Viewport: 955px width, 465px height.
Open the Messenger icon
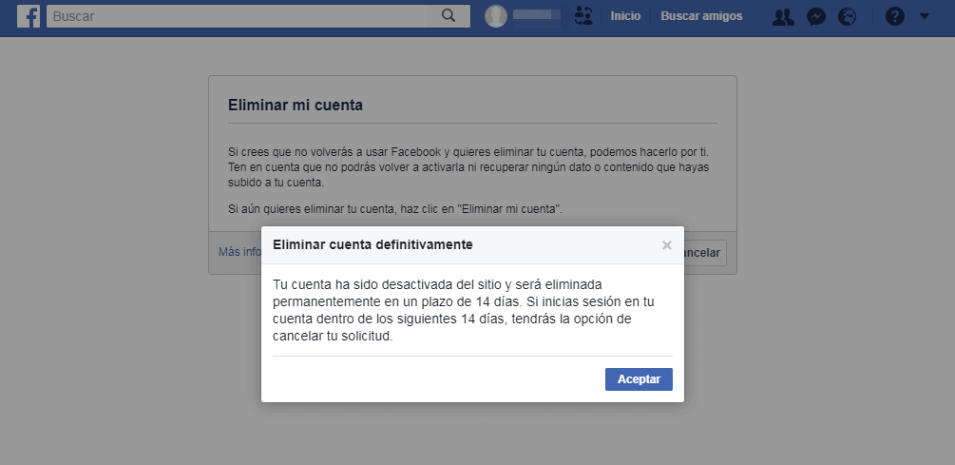click(x=815, y=16)
